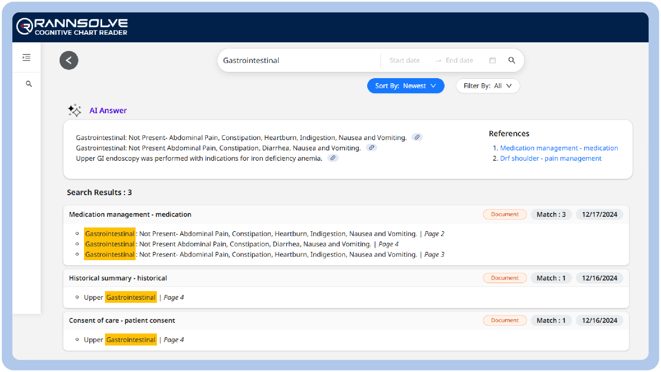
Task: Open link icon after Diarrhea answer line
Action: tap(371, 148)
